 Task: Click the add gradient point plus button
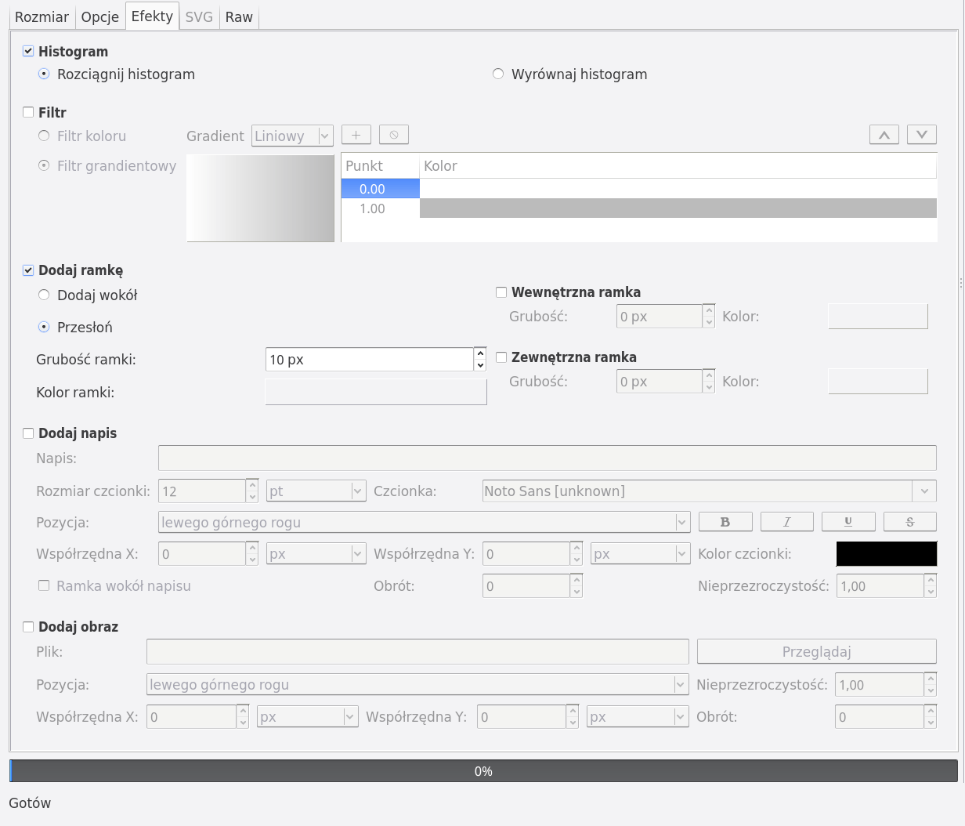click(356, 135)
